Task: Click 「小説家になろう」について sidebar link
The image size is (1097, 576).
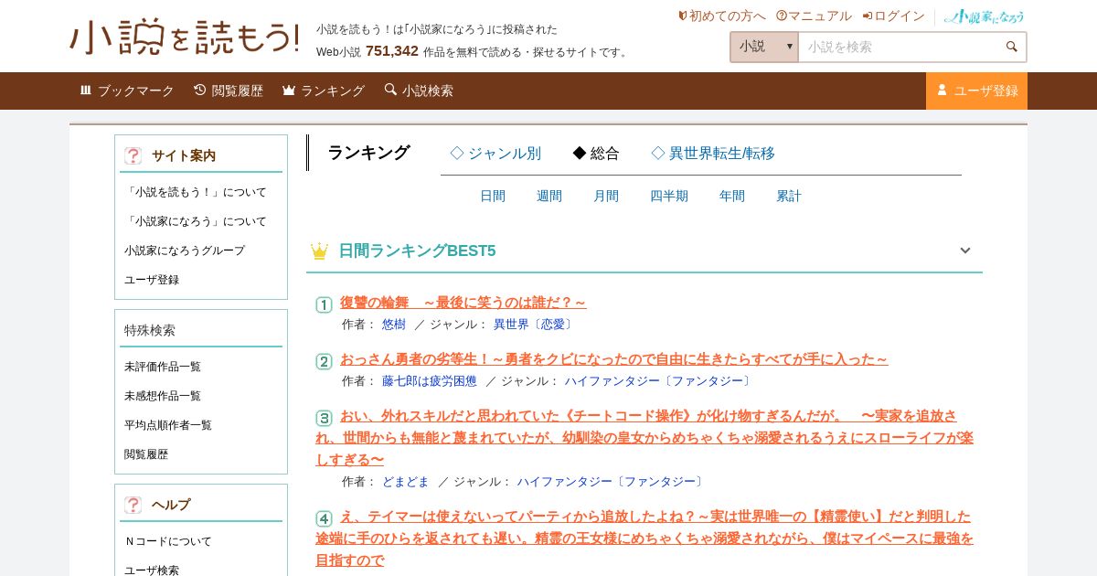Action: click(x=196, y=221)
